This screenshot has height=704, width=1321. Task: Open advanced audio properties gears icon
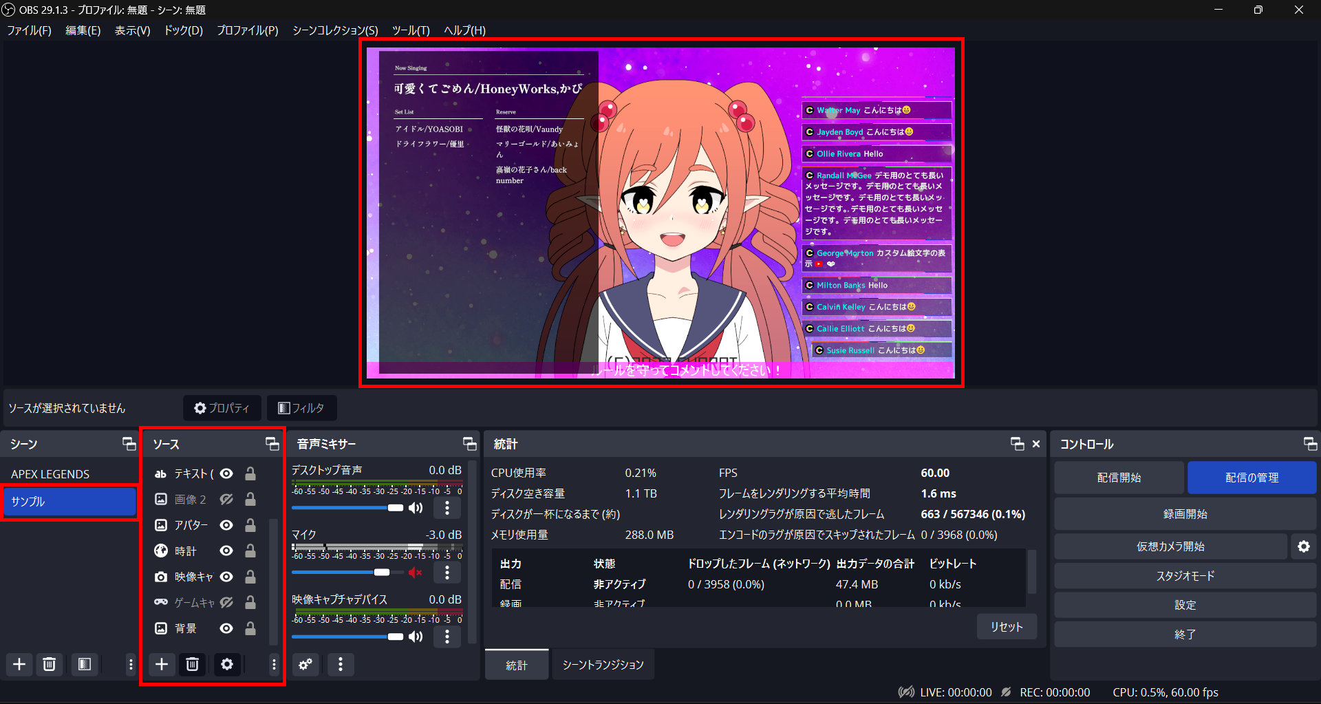point(305,664)
